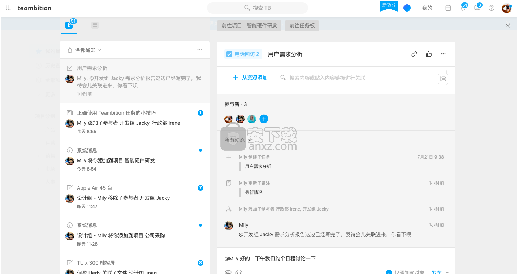Go to 前往项目: 智能硬件研发

[x=249, y=26]
